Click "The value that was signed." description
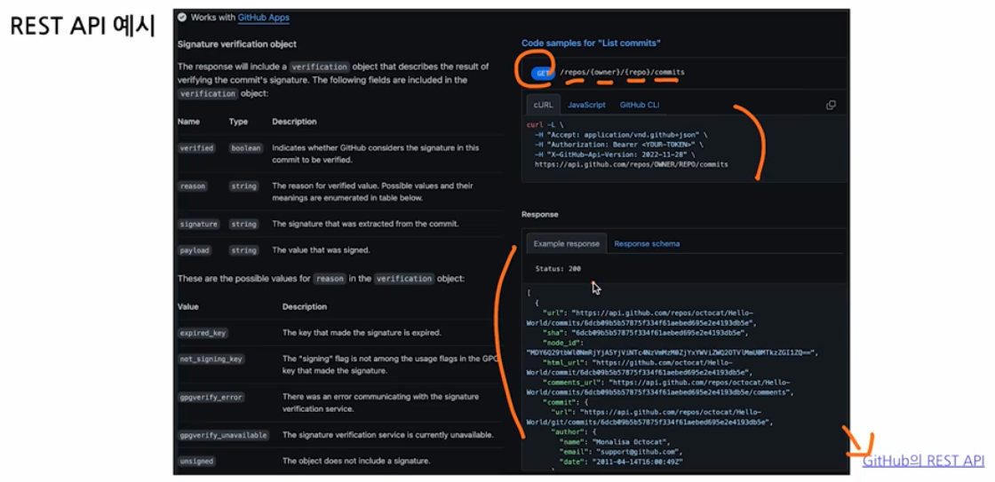This screenshot has height=482, width=995. (x=321, y=250)
